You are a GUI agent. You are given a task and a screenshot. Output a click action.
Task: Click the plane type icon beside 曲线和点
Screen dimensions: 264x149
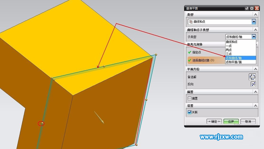(x=191, y=22)
